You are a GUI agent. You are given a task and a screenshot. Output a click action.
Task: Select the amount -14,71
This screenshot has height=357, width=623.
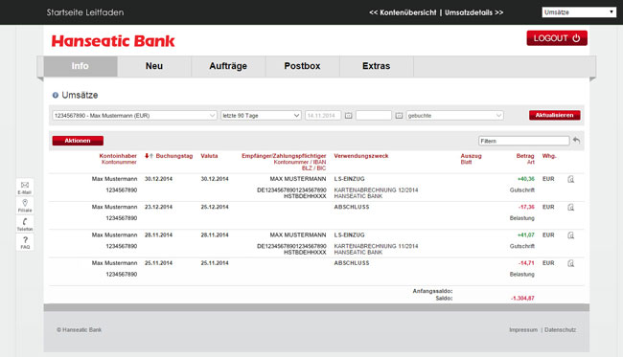pyautogui.click(x=526, y=263)
